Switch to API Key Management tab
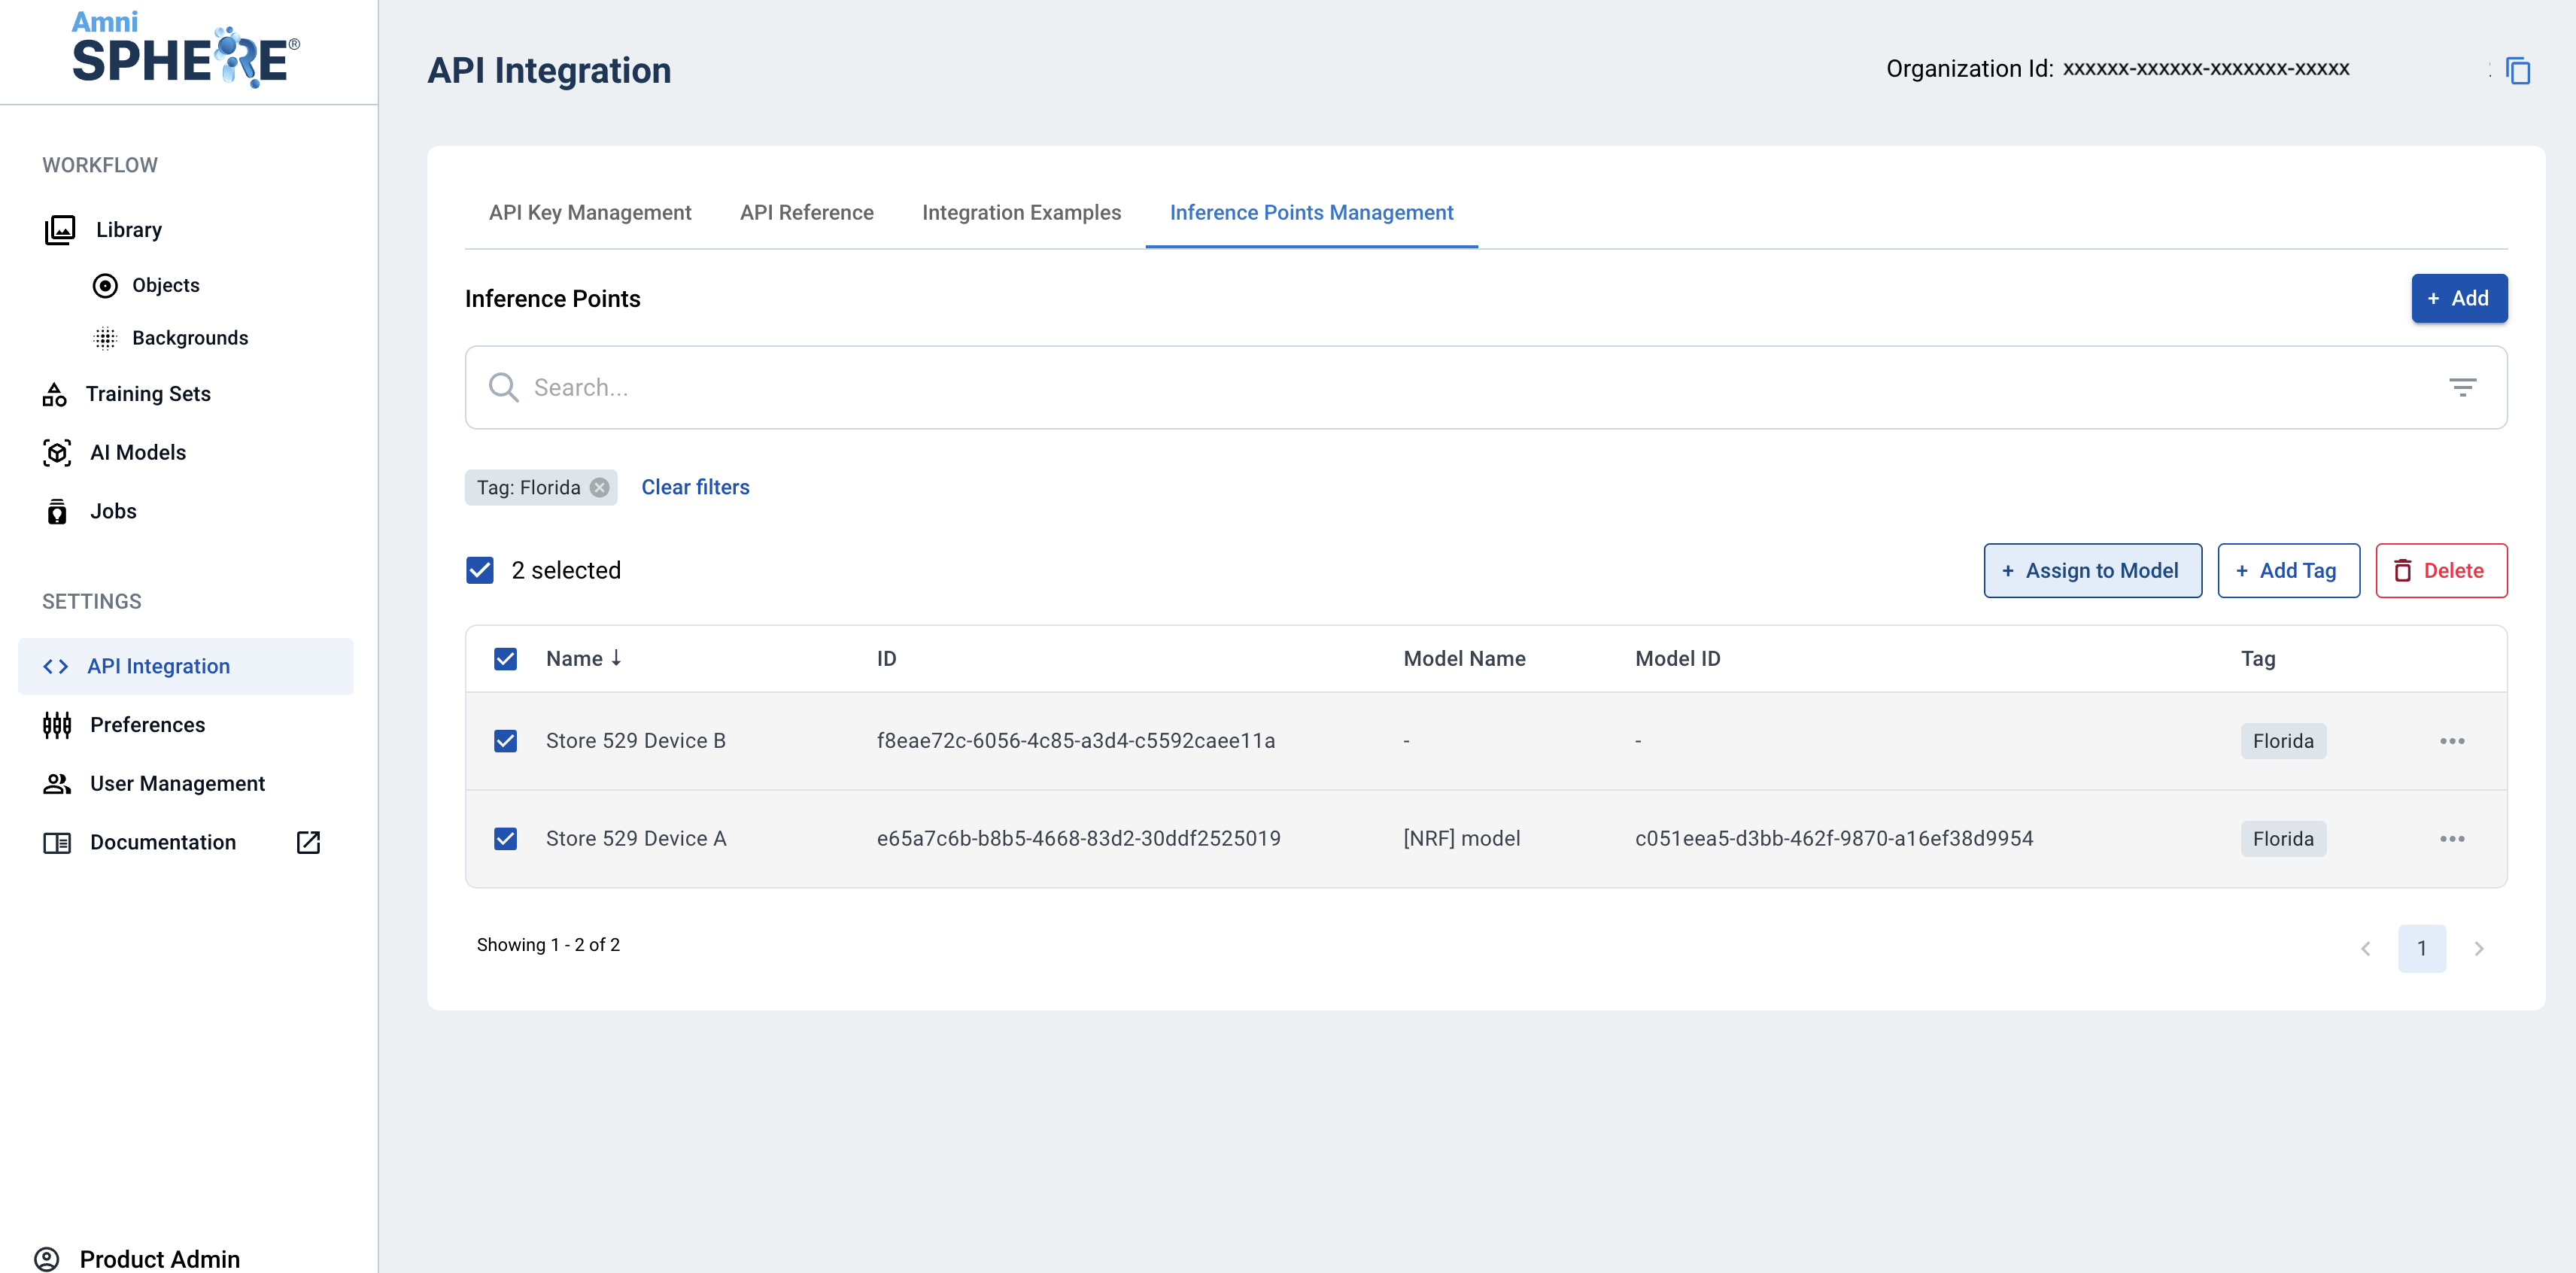 point(590,213)
